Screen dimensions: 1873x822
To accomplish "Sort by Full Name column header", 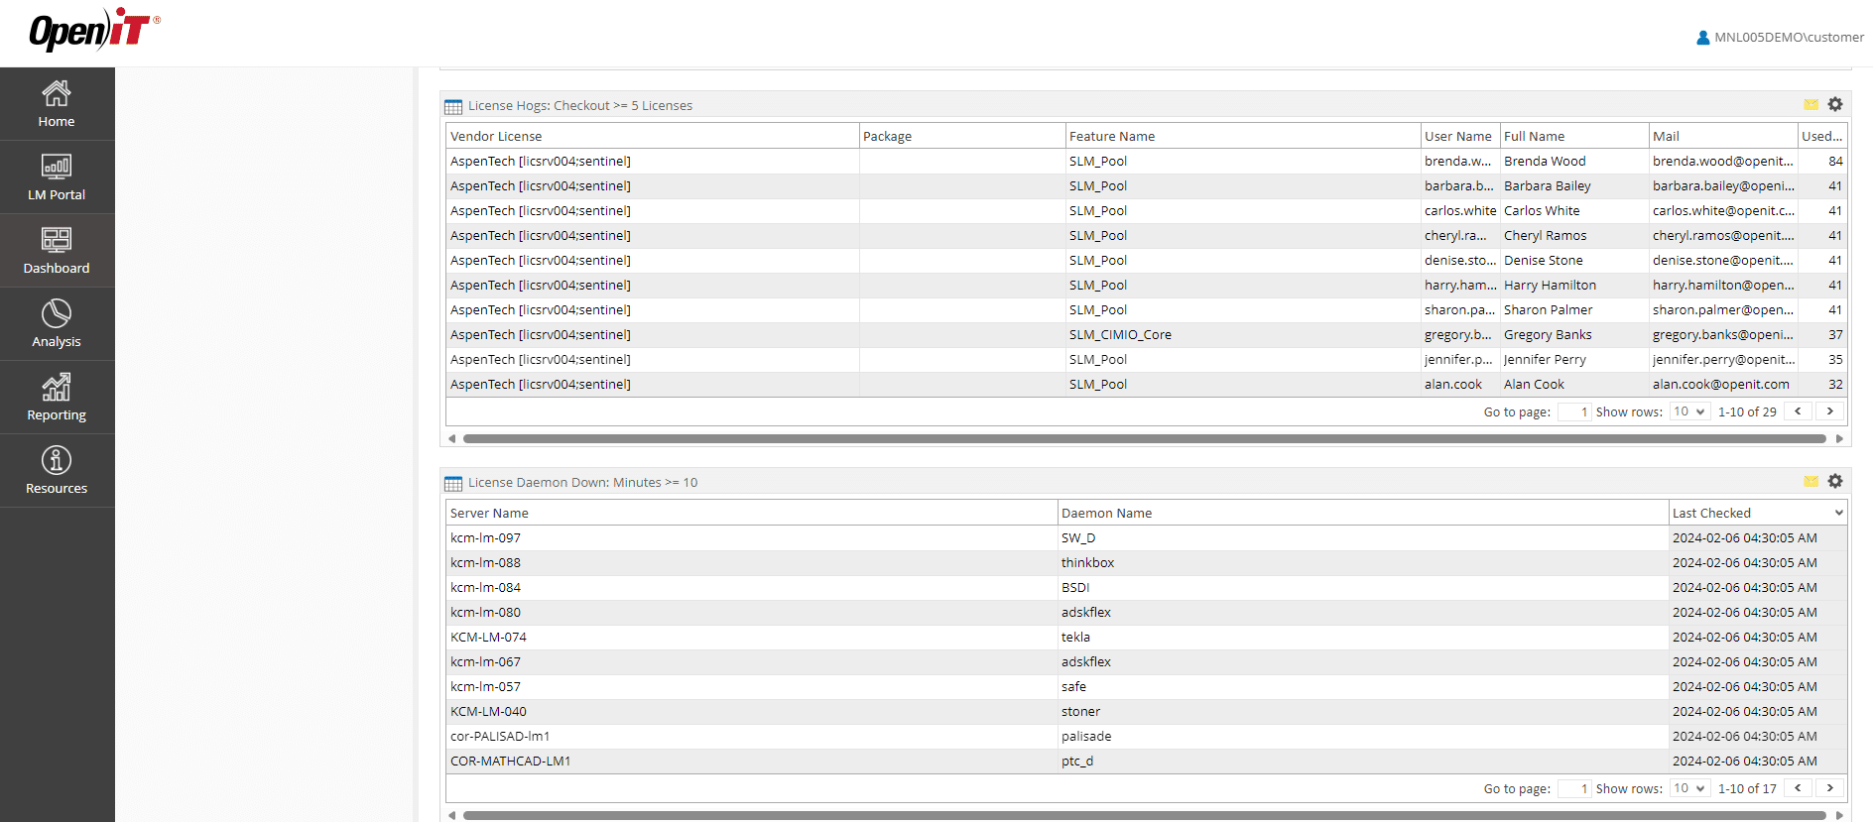I will coord(1574,136).
